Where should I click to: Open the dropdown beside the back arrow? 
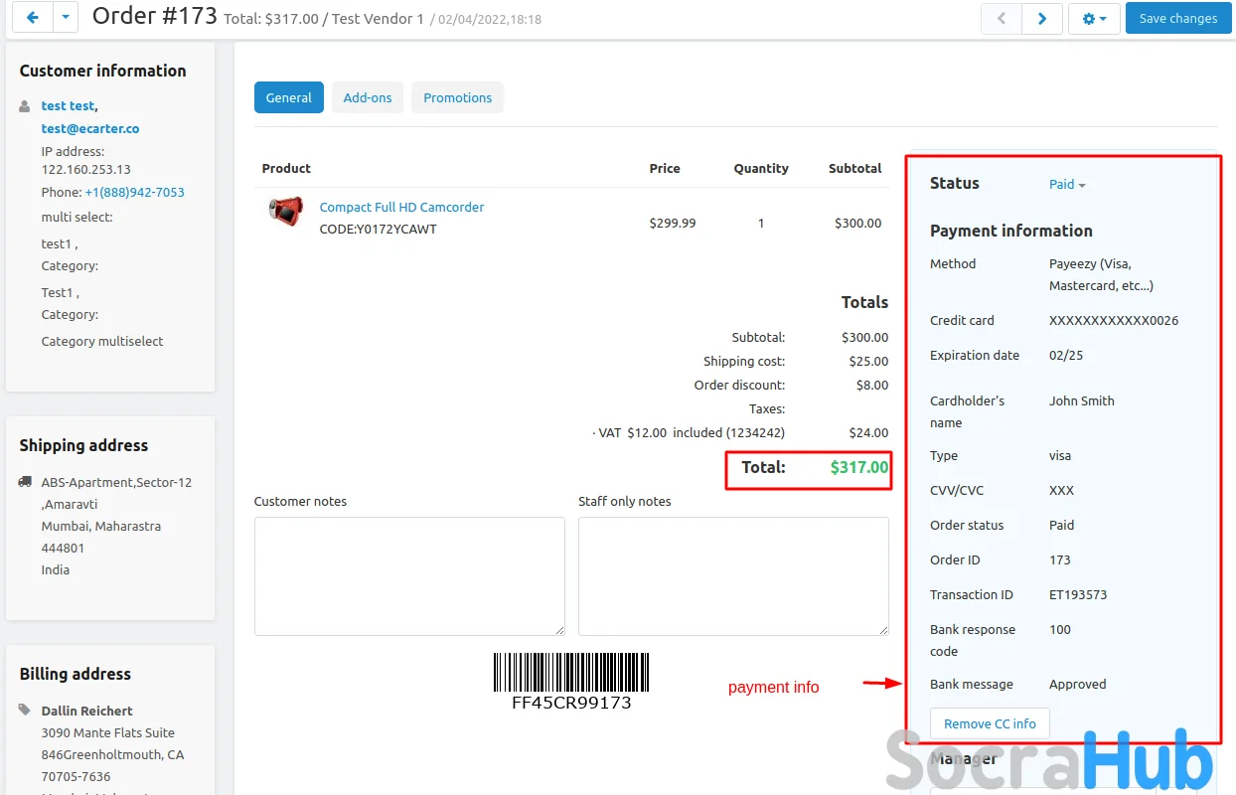click(x=65, y=18)
